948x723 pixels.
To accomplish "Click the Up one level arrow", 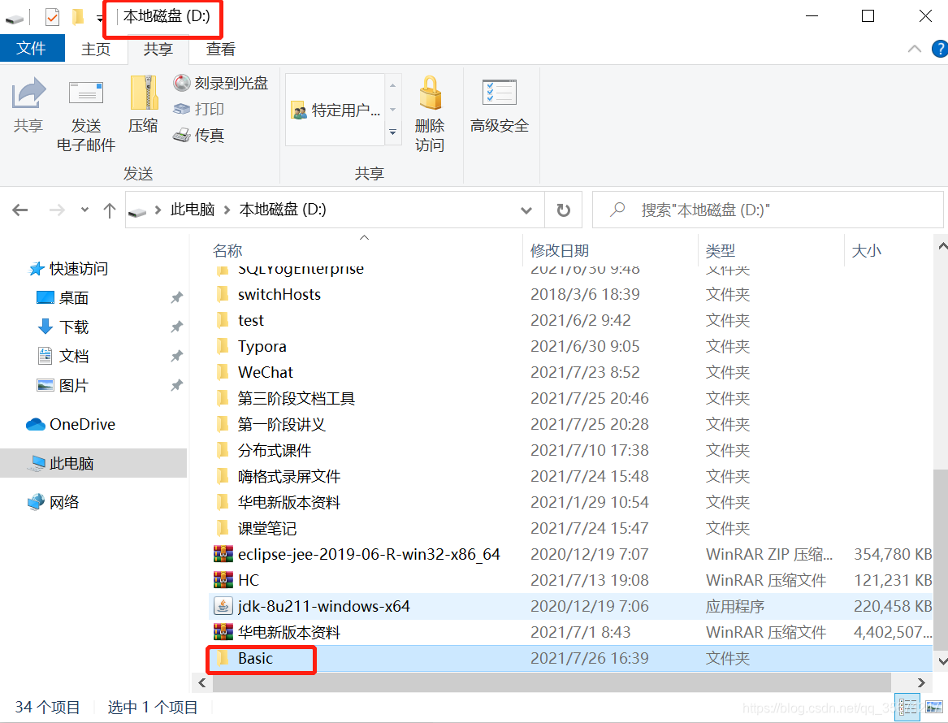I will point(110,210).
